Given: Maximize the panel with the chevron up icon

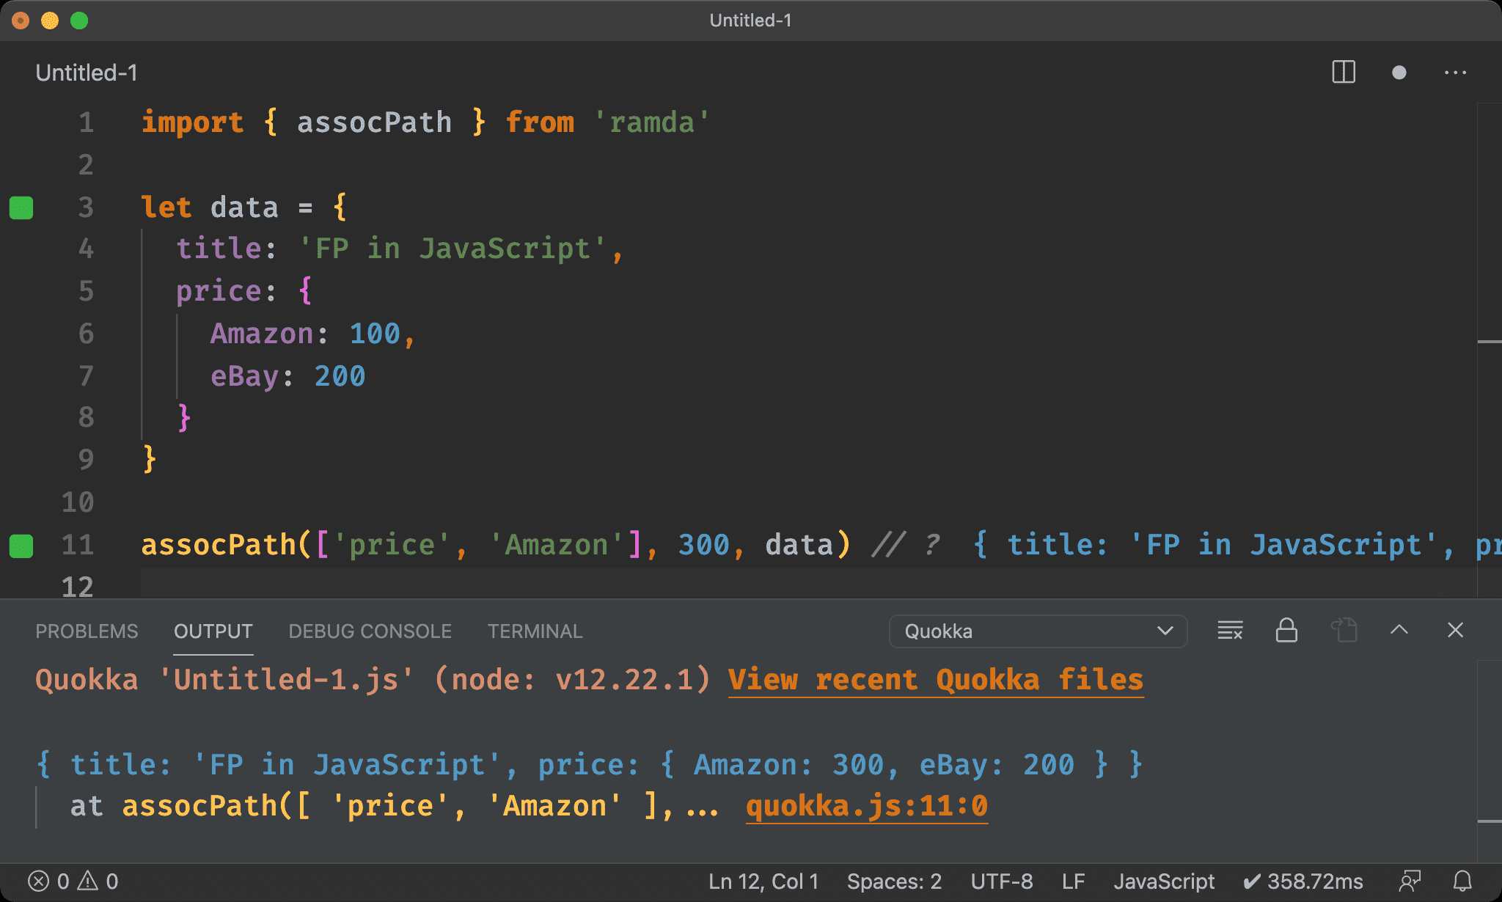Looking at the screenshot, I should pyautogui.click(x=1399, y=630).
